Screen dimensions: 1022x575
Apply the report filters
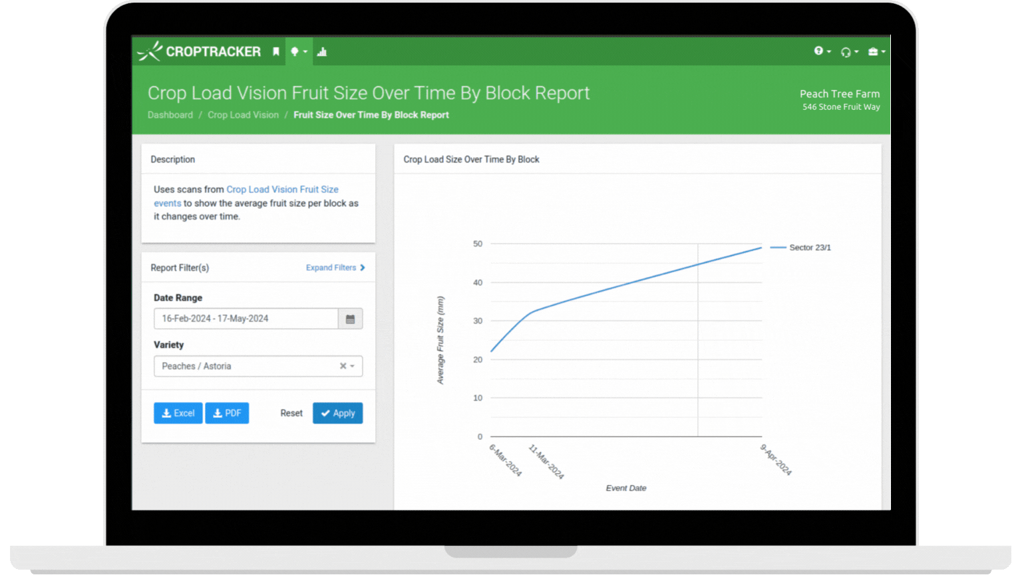(338, 413)
